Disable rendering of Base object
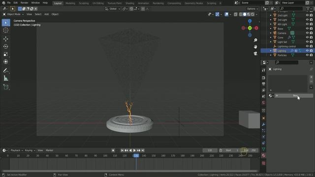Screen dimensions: 315x177 pos(311,29)
